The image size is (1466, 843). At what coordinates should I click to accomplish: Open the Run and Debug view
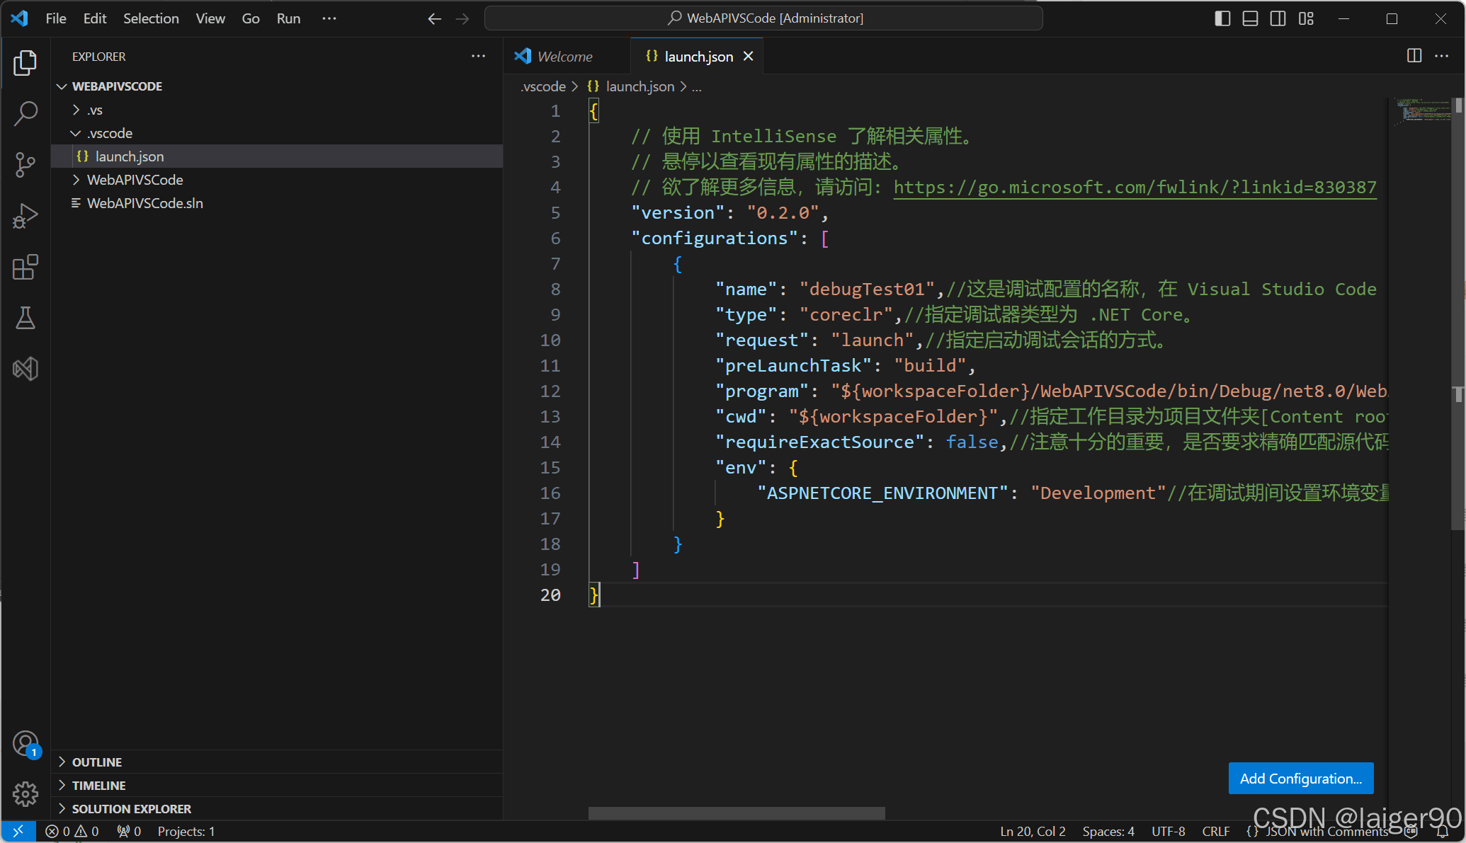tap(25, 216)
